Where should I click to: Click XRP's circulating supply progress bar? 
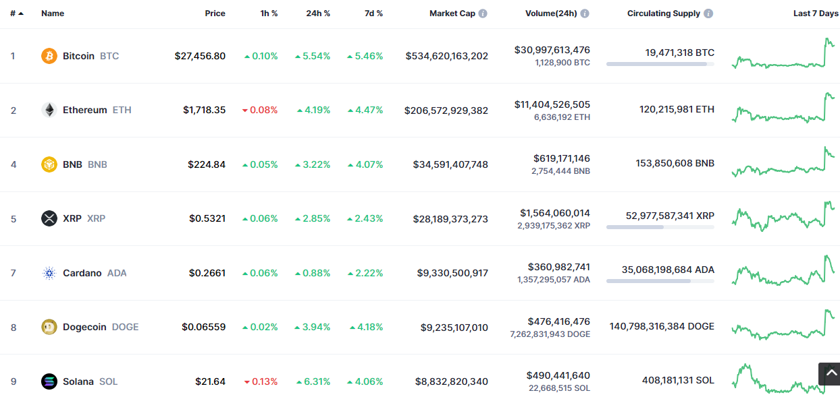[x=660, y=227]
